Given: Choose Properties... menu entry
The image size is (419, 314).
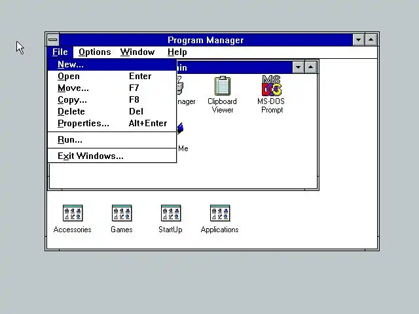Looking at the screenshot, I should click(x=112, y=124).
